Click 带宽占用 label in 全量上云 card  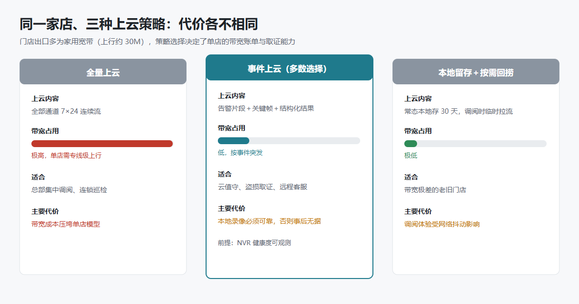[45, 131]
